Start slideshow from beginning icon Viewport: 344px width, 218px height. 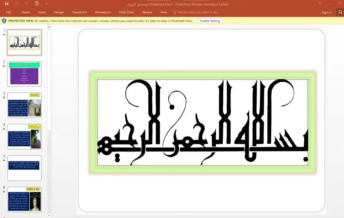(x=37, y=4)
